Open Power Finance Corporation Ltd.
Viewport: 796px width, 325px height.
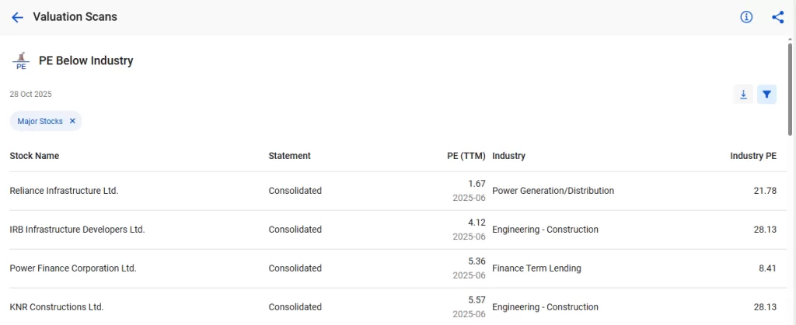pyautogui.click(x=73, y=268)
